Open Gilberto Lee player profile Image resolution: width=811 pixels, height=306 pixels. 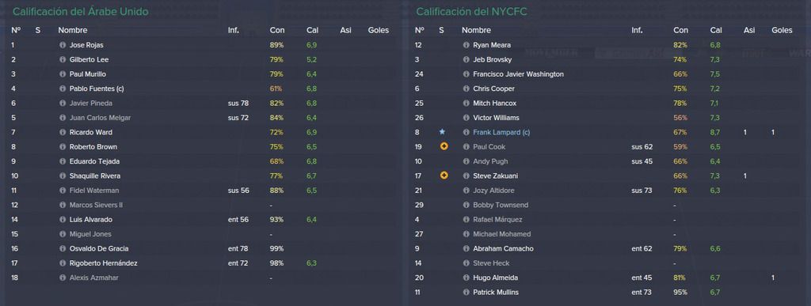[89, 60]
